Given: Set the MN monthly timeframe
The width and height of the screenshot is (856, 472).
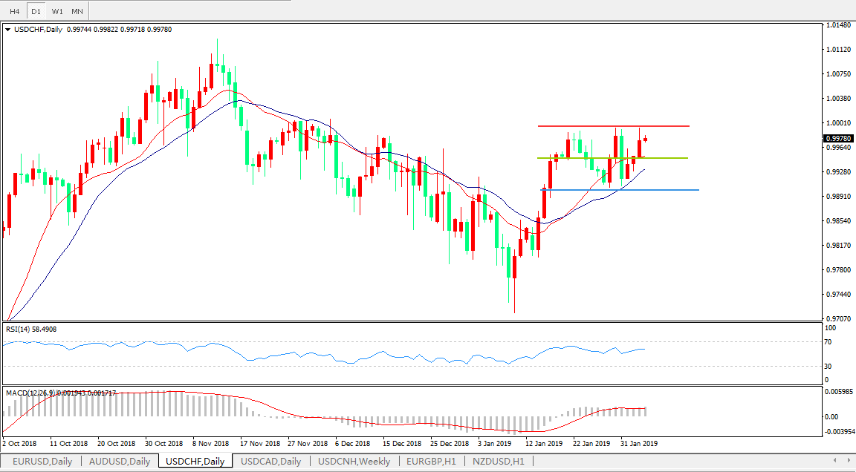Looking at the screenshot, I should [77, 12].
